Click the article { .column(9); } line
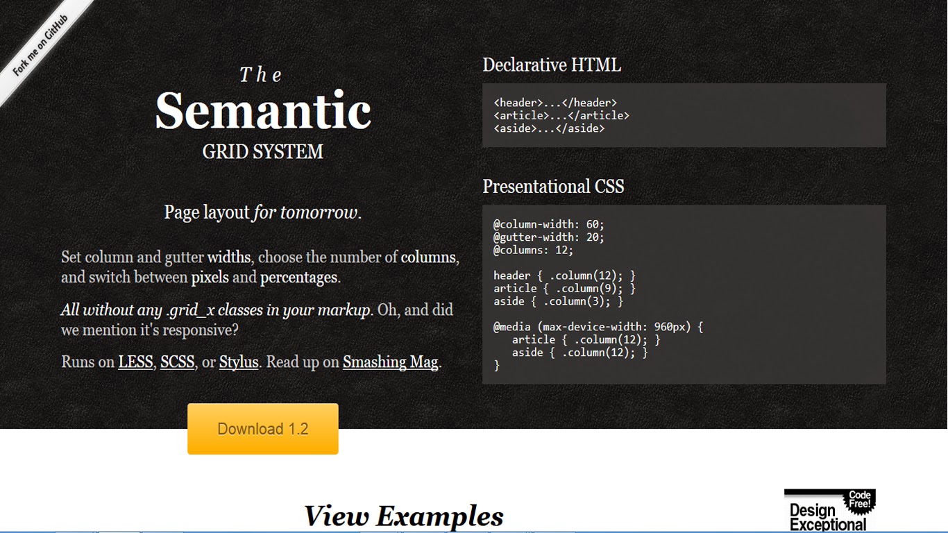The image size is (948, 533). click(x=565, y=288)
